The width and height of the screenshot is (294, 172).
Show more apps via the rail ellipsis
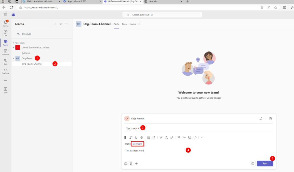pos(6,81)
